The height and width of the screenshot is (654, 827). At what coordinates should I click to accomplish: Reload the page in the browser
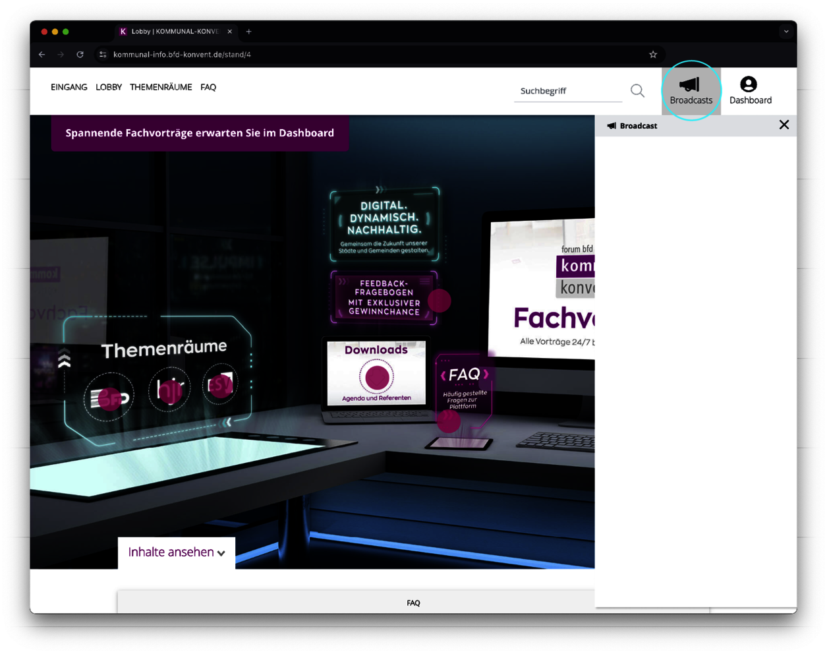point(80,55)
